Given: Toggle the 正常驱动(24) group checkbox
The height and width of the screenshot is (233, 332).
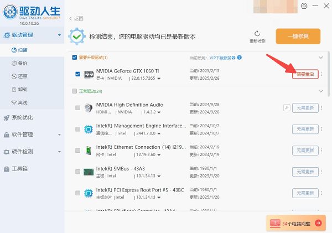Looking at the screenshot, I should [x=74, y=91].
